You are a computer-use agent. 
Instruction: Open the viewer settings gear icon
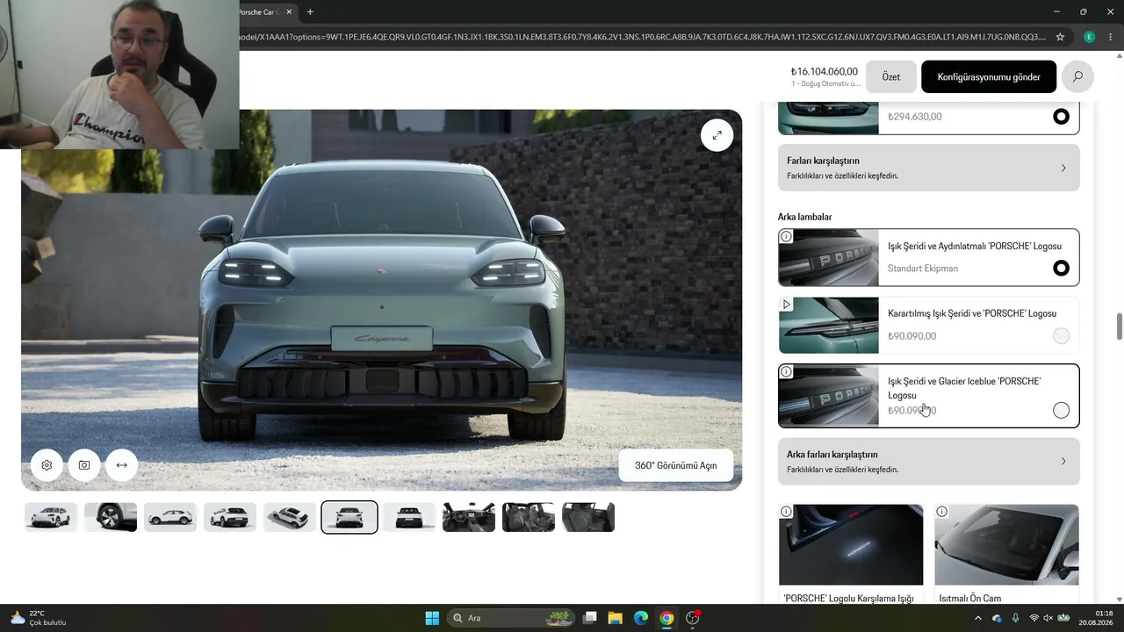click(47, 465)
